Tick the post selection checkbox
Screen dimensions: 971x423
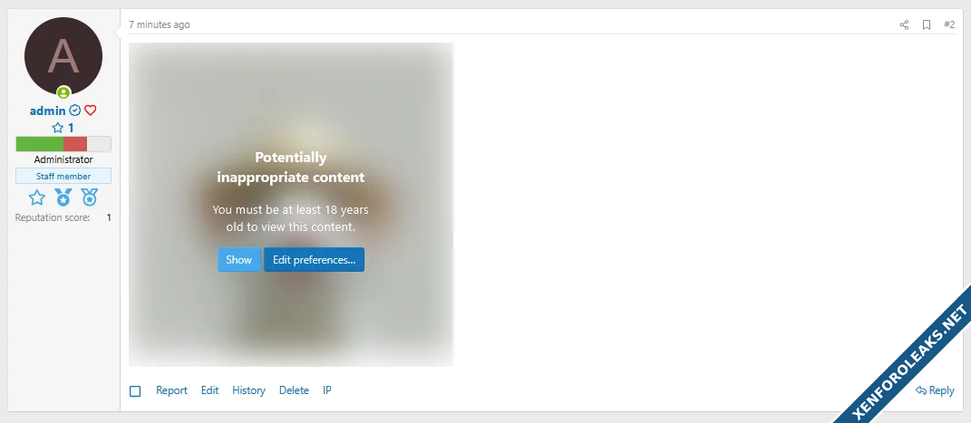[x=135, y=390]
